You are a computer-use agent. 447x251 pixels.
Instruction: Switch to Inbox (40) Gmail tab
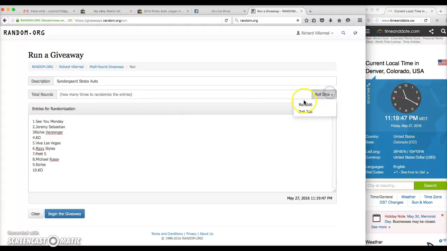click(49, 11)
